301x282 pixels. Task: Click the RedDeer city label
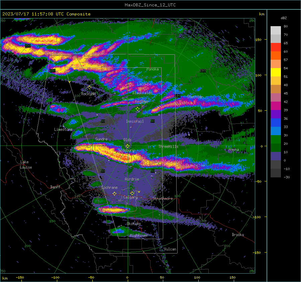click(142, 102)
